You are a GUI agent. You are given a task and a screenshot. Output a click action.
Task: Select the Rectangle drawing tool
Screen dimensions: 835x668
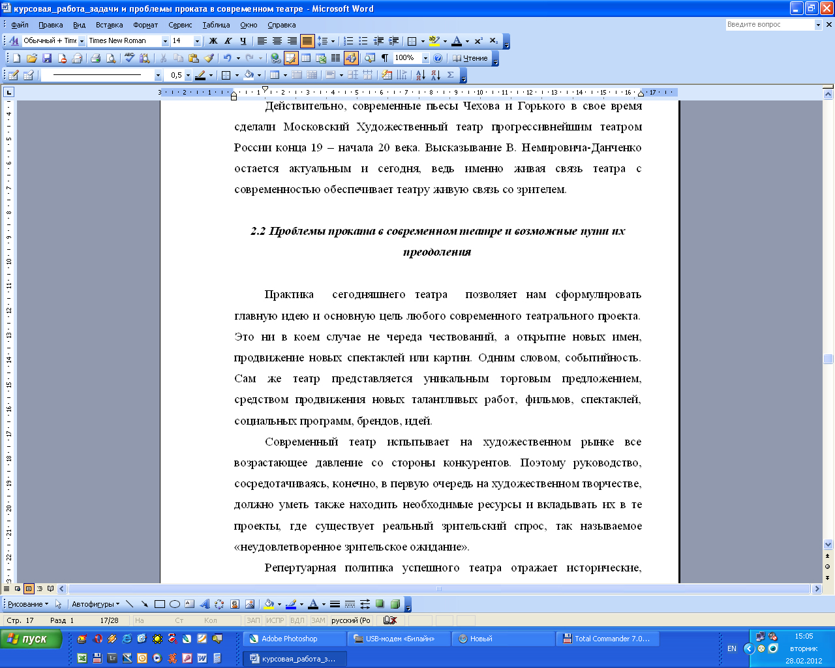[x=159, y=604]
